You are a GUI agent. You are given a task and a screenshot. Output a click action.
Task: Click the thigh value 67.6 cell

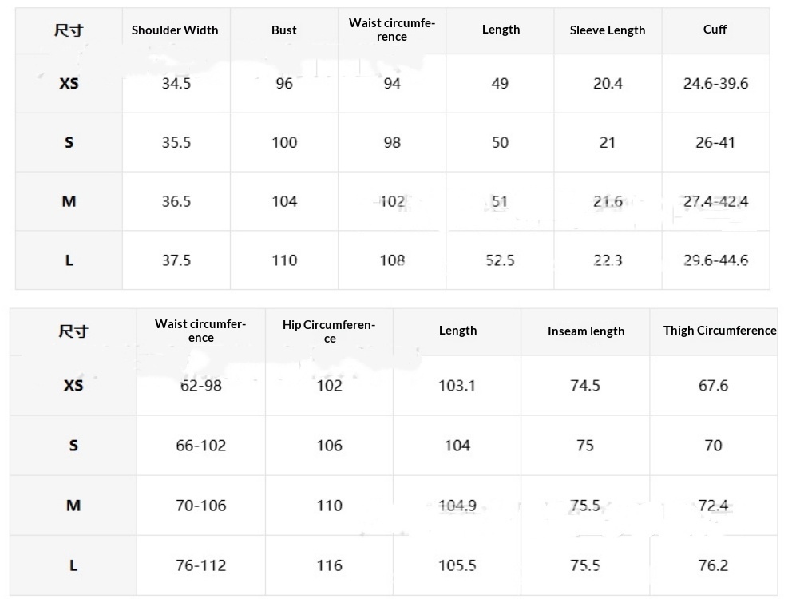coord(713,386)
